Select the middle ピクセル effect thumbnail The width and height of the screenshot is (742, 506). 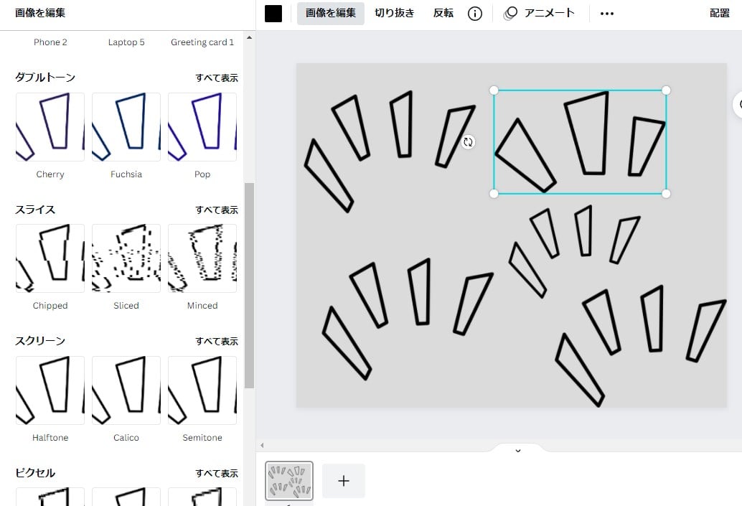point(126,497)
